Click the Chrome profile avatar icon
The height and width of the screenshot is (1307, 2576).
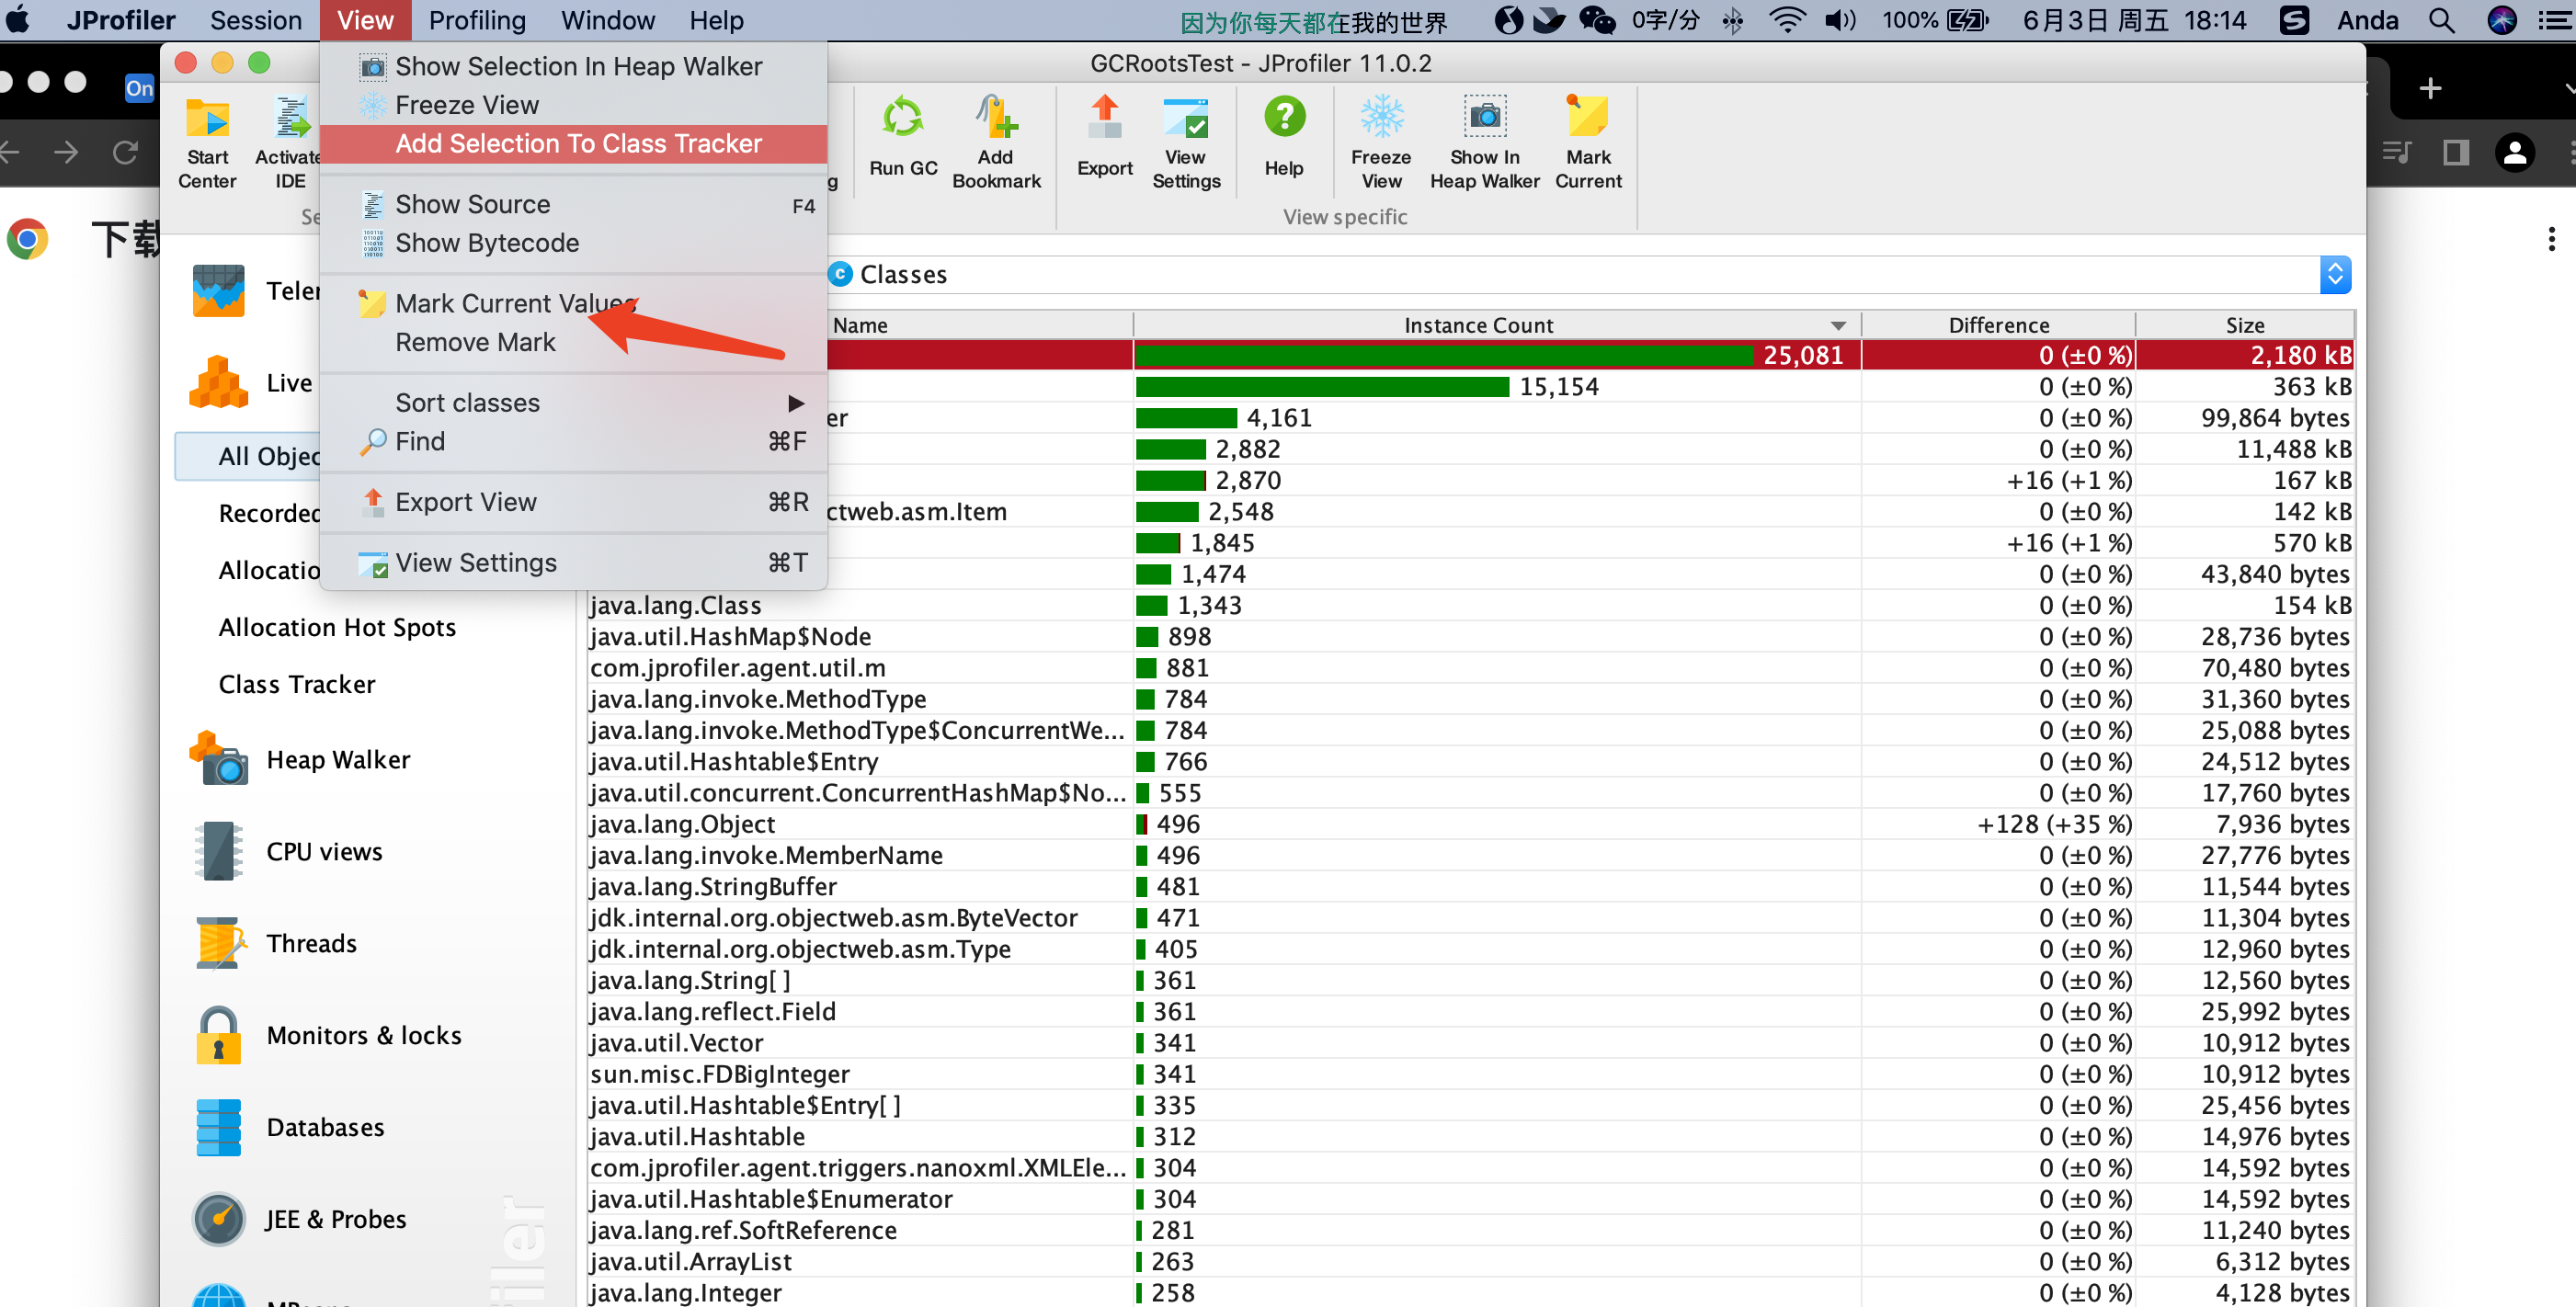click(2514, 152)
